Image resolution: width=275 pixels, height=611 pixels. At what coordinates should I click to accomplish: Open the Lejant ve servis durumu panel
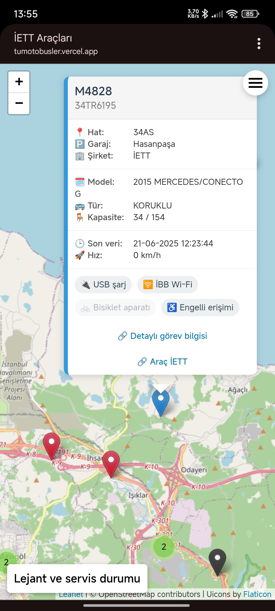(77, 578)
